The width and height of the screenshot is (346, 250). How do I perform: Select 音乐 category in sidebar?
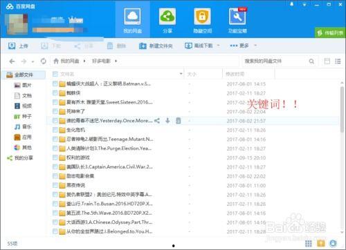23,127
